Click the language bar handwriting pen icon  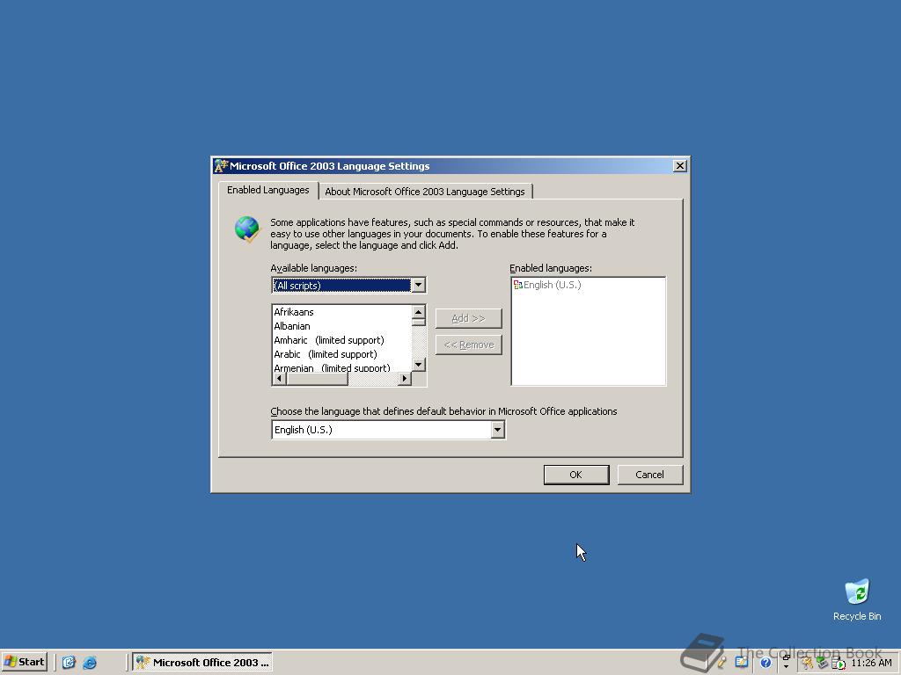(x=722, y=663)
